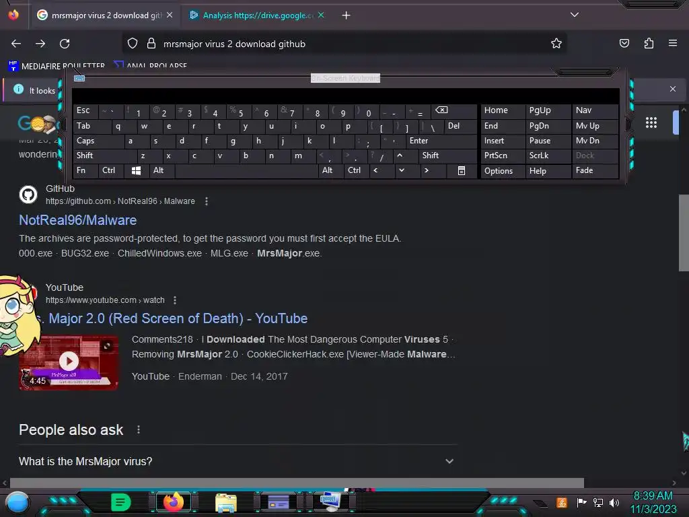Open a new browser tab
Screen dimensions: 689x517
pyautogui.click(x=347, y=15)
